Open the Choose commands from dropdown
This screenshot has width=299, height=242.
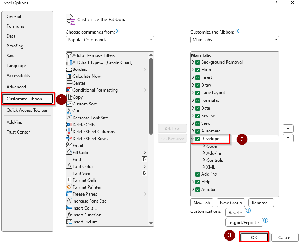(110, 40)
